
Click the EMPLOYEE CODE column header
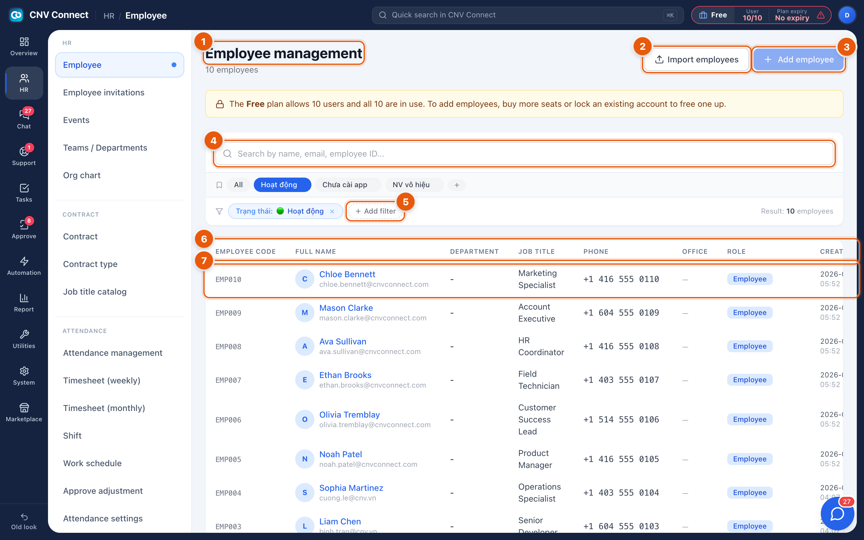click(x=246, y=251)
